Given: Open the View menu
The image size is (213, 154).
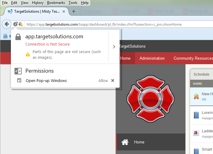Looking at the screenshot, I should click(24, 3).
